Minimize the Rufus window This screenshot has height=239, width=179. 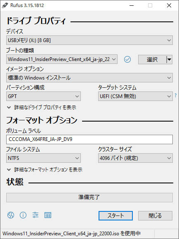[132, 5]
